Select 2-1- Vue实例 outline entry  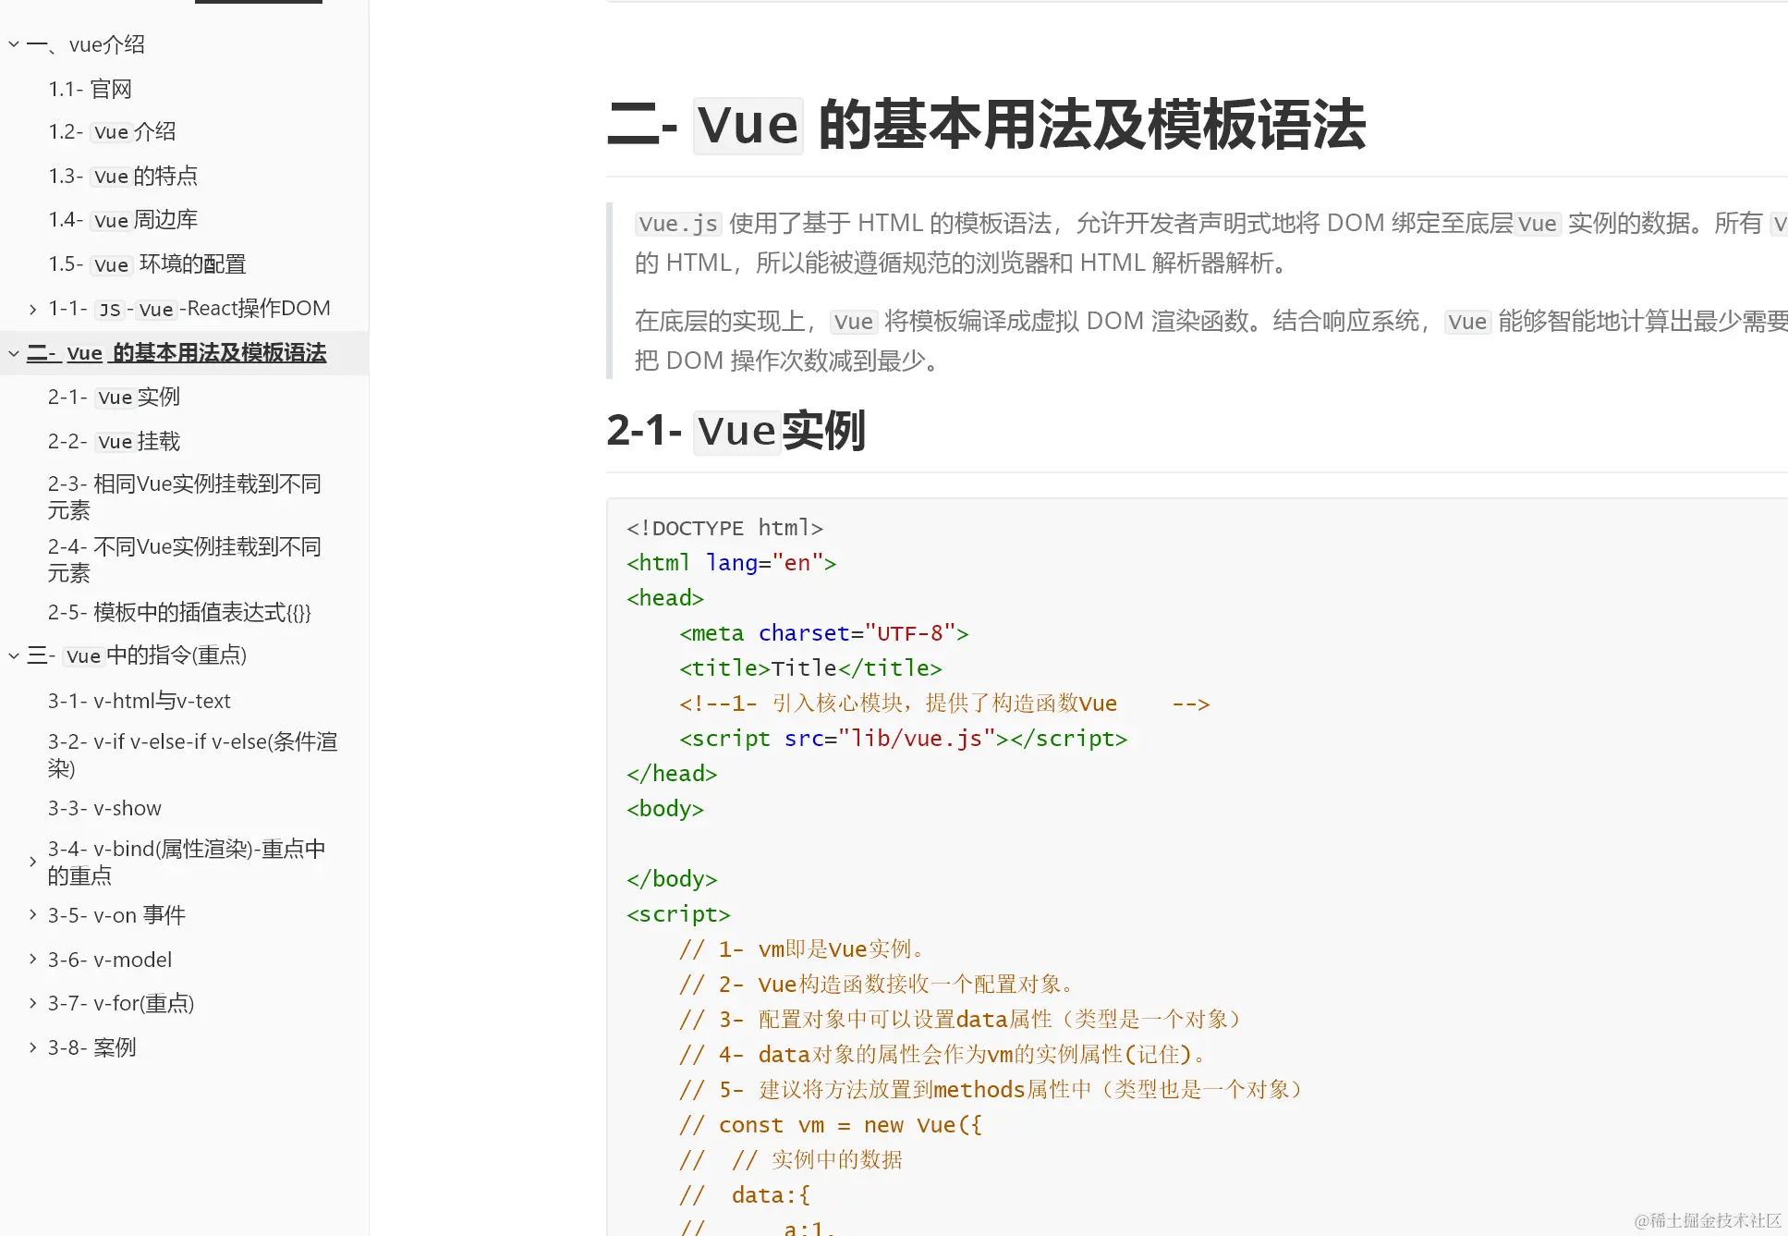click(x=114, y=398)
